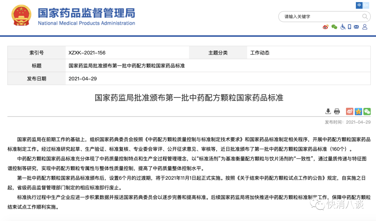Share the article to Weibo

(x=350, y=111)
